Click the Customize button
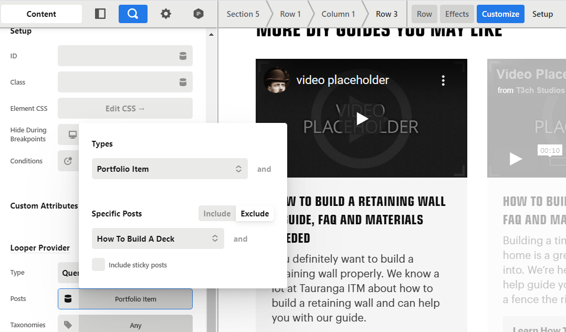The height and width of the screenshot is (332, 566). point(500,14)
